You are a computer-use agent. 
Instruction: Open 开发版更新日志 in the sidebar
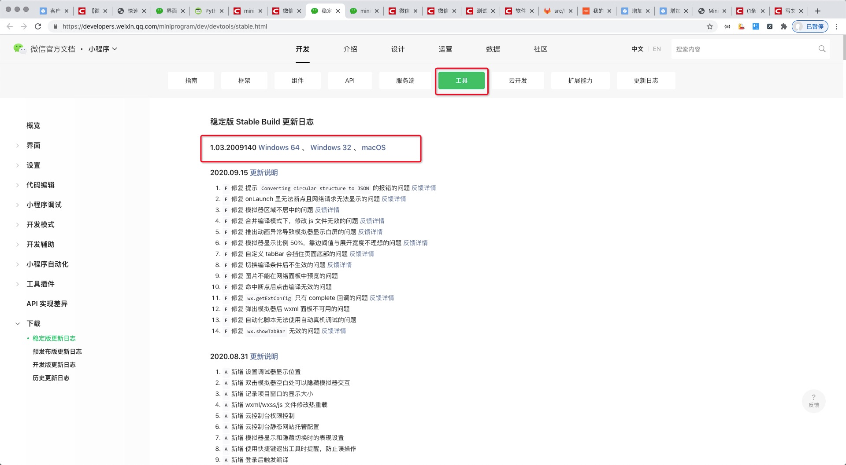(54, 365)
